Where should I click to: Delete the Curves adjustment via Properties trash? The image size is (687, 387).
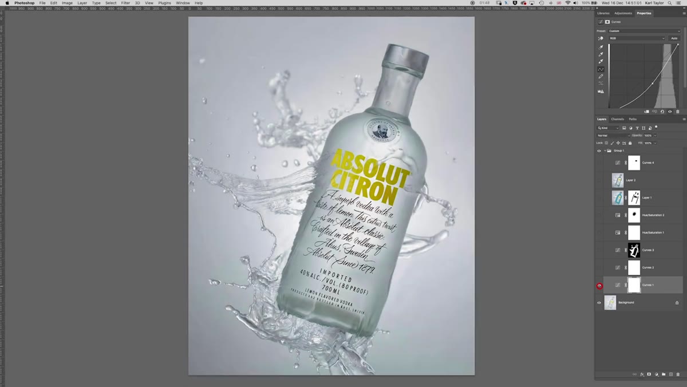pos(678,112)
